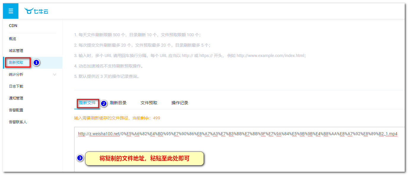Click the URL text area with weisha100 address
408x175 pixels.
[x=237, y=134]
